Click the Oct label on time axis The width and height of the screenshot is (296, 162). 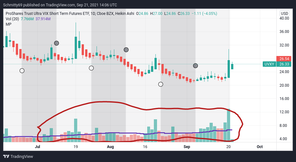(x=260, y=147)
